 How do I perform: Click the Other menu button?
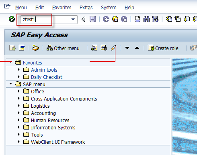[63, 48]
